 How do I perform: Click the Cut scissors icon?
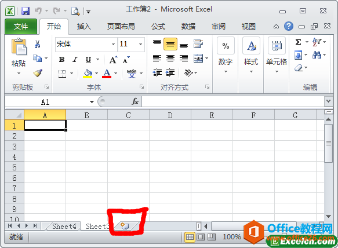pyautogui.click(x=37, y=44)
